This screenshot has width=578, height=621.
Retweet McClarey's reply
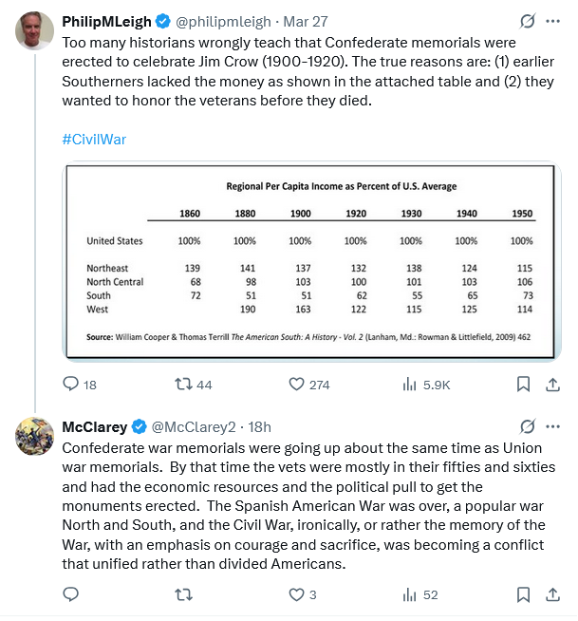(x=184, y=594)
